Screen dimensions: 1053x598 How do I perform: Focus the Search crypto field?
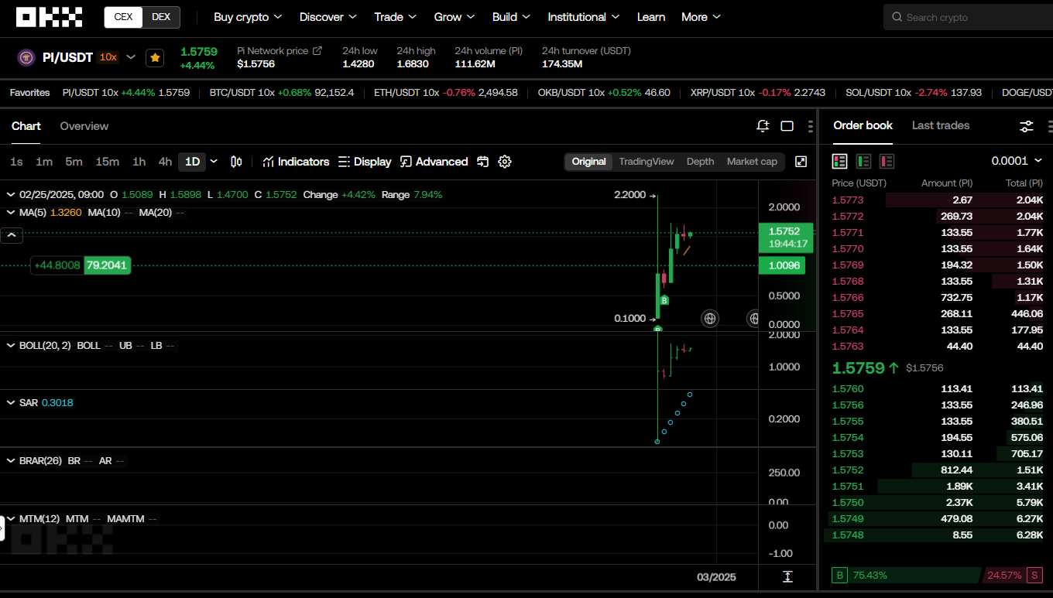(968, 17)
